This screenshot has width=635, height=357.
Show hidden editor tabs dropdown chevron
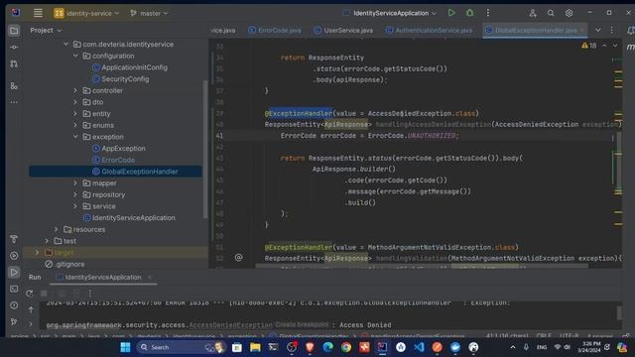597,31
